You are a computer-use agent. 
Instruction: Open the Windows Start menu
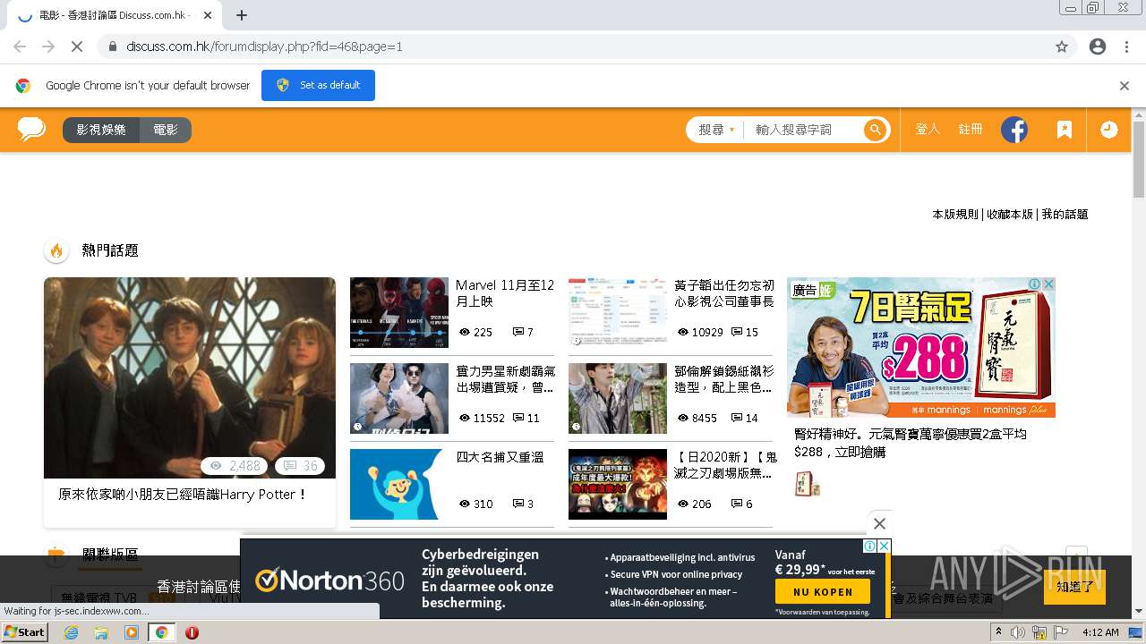(24, 632)
